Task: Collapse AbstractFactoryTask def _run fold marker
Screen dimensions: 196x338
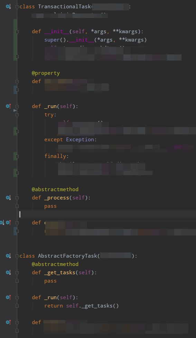Action: point(17,298)
